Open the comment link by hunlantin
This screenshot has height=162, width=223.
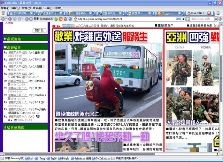tap(17, 74)
